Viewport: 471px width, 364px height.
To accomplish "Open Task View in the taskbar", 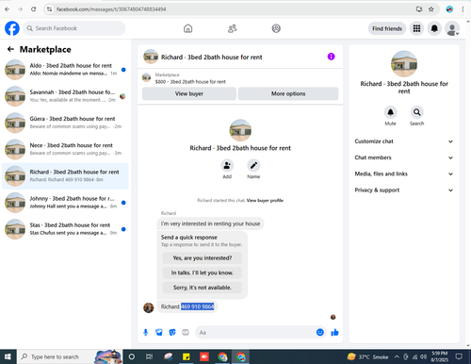I will tap(149, 356).
